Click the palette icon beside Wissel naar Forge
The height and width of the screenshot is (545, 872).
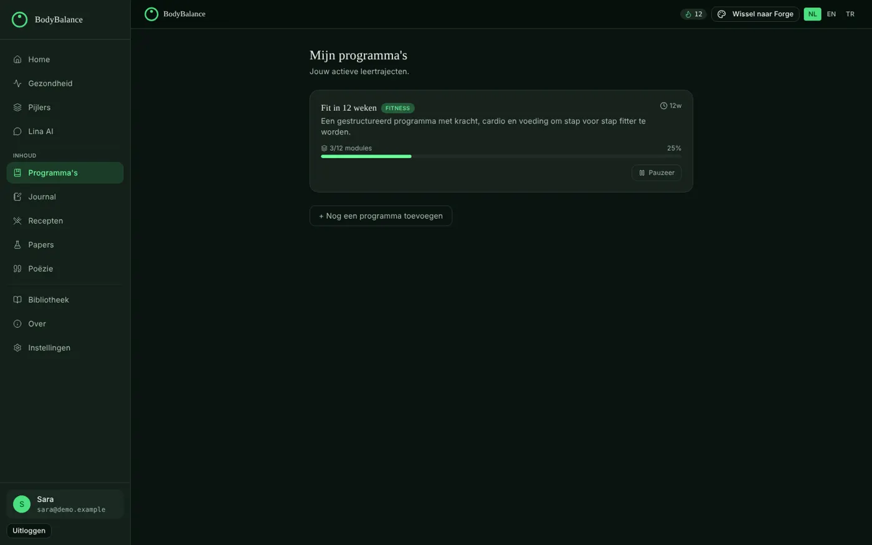pyautogui.click(x=722, y=14)
